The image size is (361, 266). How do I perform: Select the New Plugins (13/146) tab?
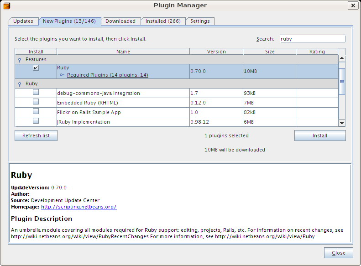pyautogui.click(x=69, y=21)
